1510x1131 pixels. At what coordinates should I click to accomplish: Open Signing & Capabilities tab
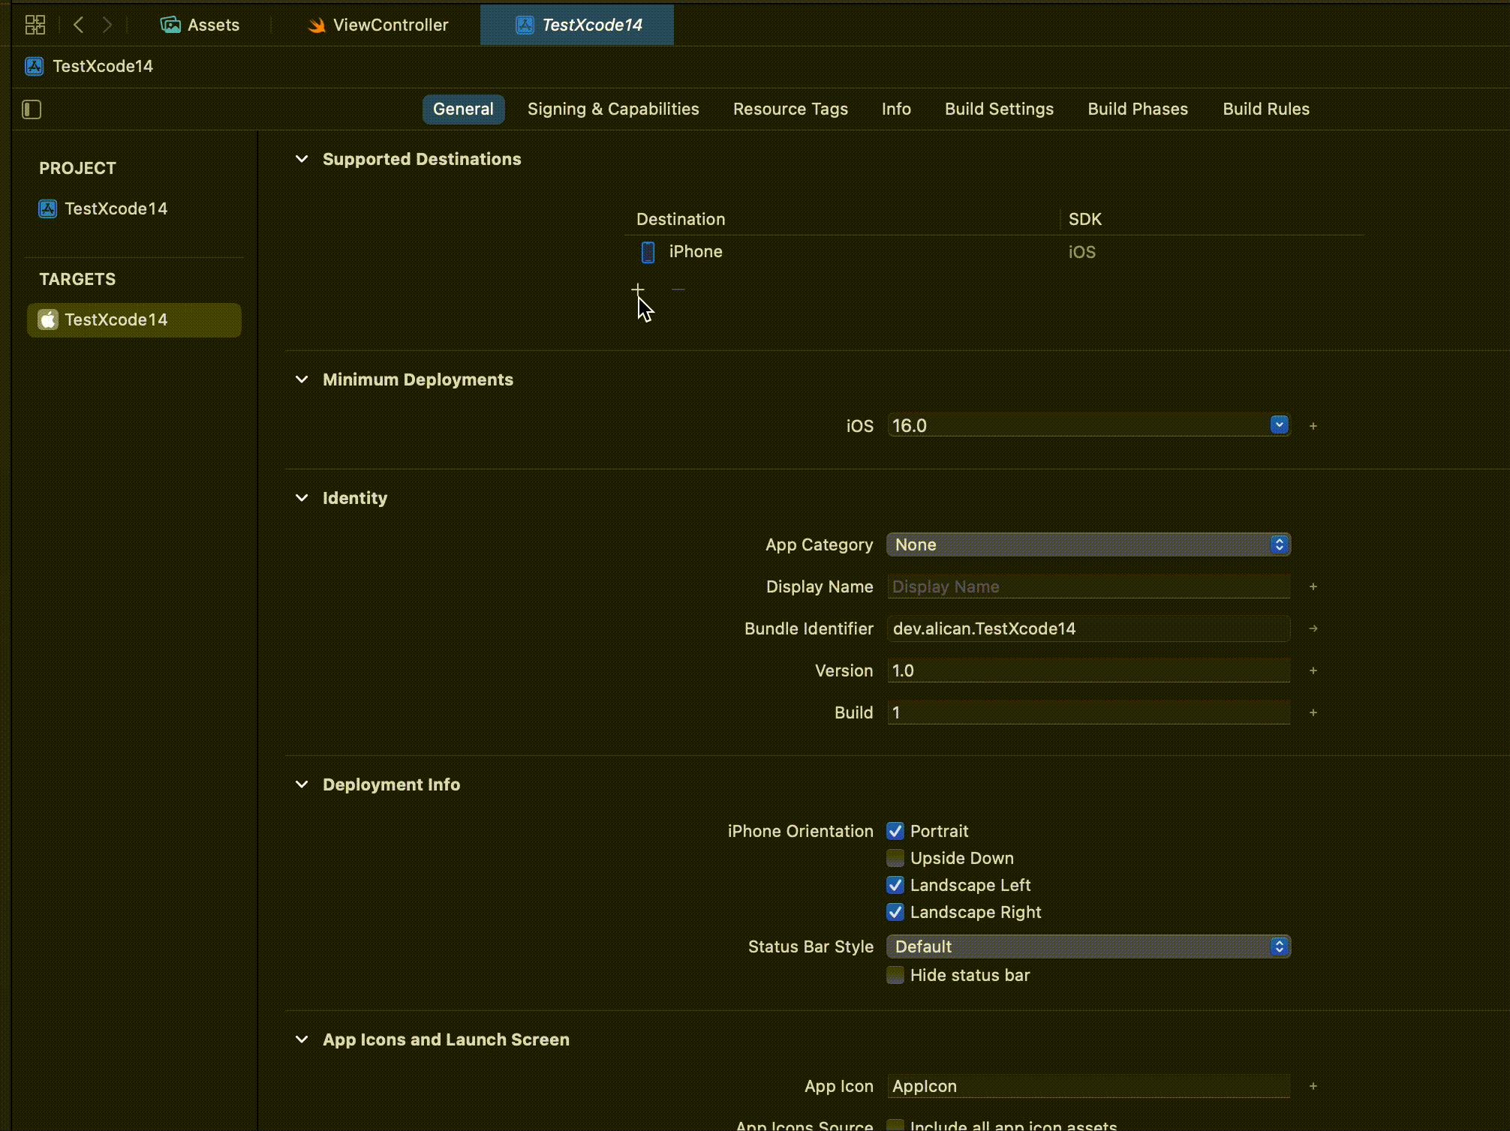pos(613,109)
